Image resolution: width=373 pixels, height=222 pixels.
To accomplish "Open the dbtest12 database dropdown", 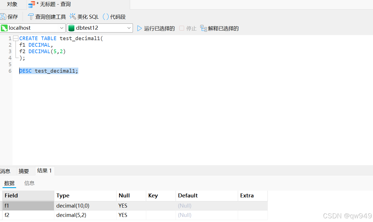I will tap(130, 28).
